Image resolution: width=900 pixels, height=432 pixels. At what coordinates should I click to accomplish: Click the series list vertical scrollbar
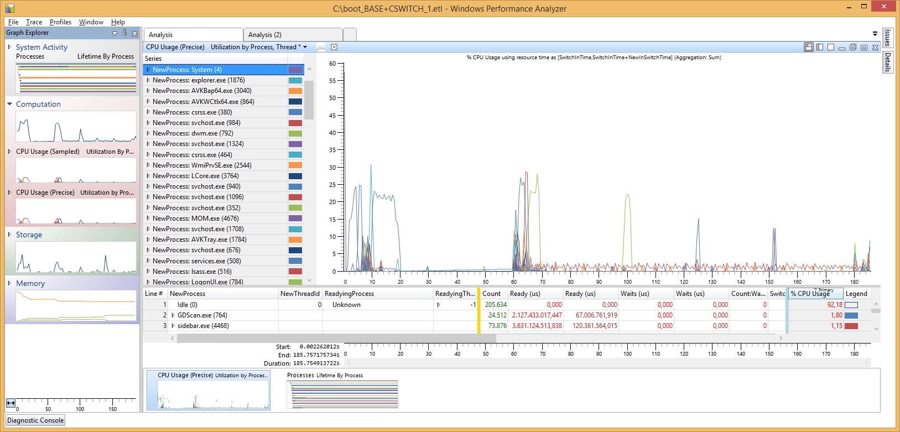point(309,101)
